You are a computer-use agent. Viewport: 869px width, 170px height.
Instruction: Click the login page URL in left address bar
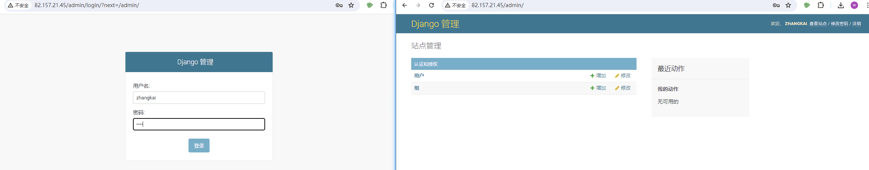tap(87, 5)
